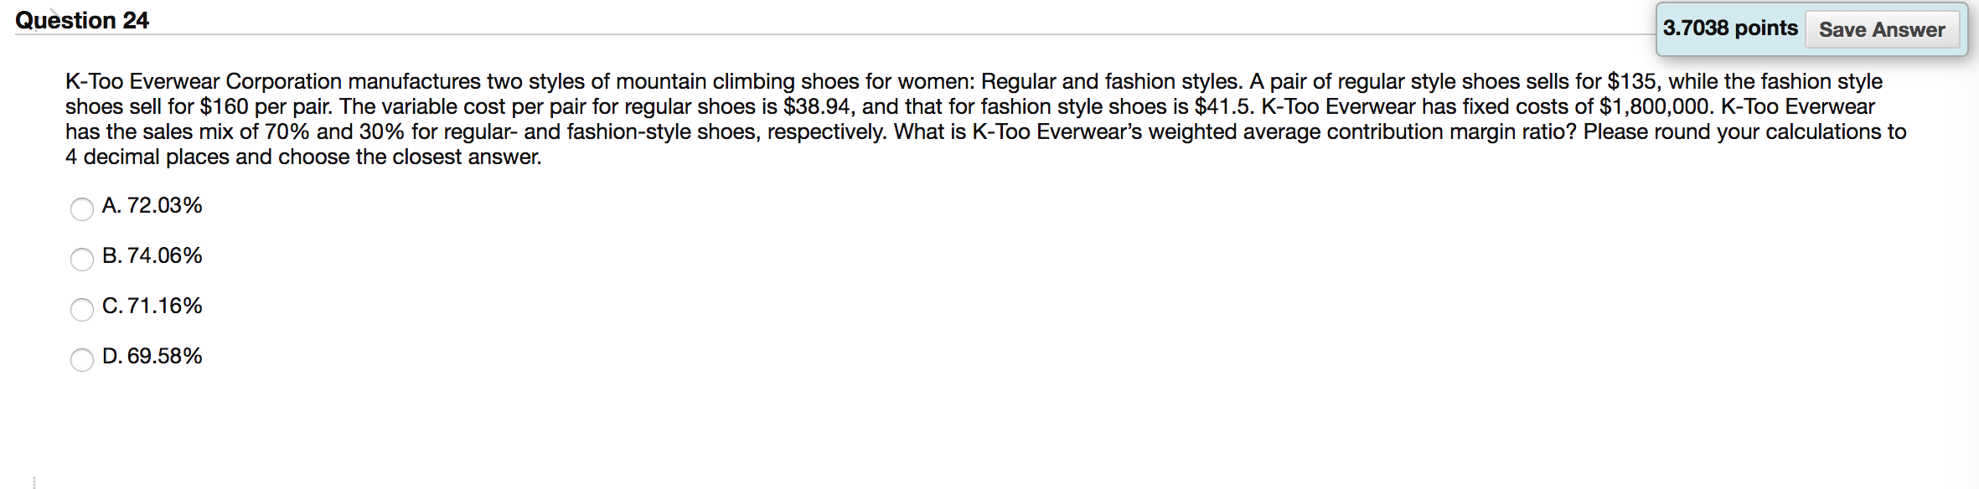Click the Save Answer button
Image resolution: width=1979 pixels, height=489 pixels.
coord(1881,29)
